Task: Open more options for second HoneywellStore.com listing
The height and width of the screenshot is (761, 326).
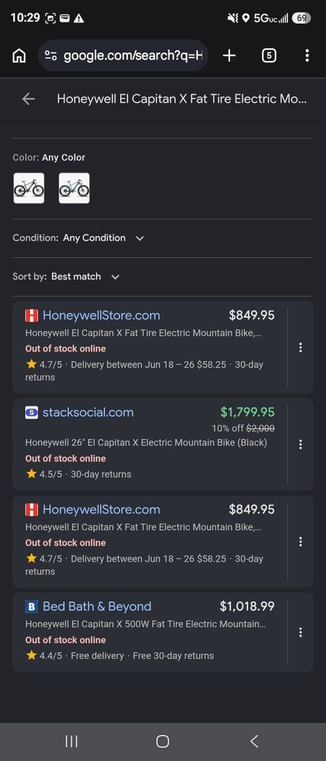Action: (x=301, y=542)
